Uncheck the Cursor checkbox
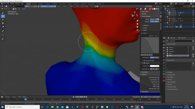This screenshot has width=195, height=109. (x=144, y=63)
